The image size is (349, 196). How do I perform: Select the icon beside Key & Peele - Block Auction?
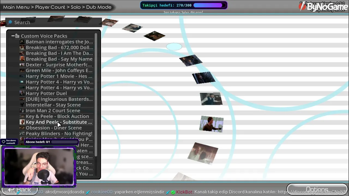(22, 116)
